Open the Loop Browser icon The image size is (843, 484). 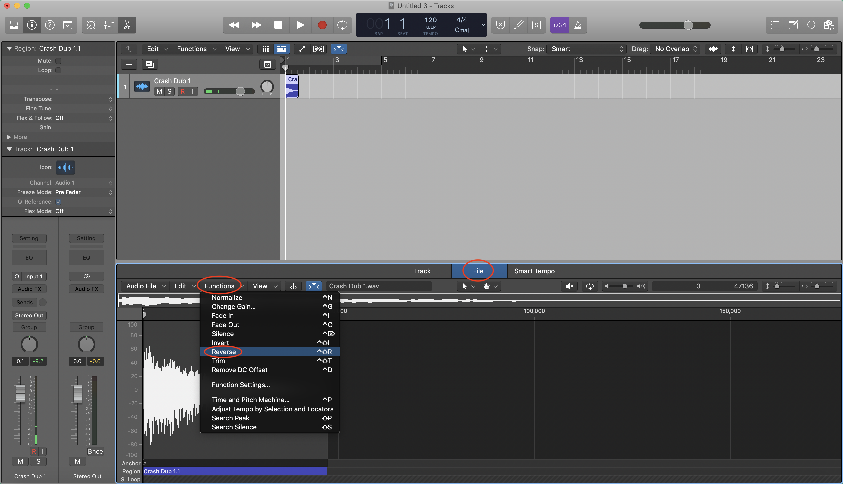pyautogui.click(x=811, y=25)
